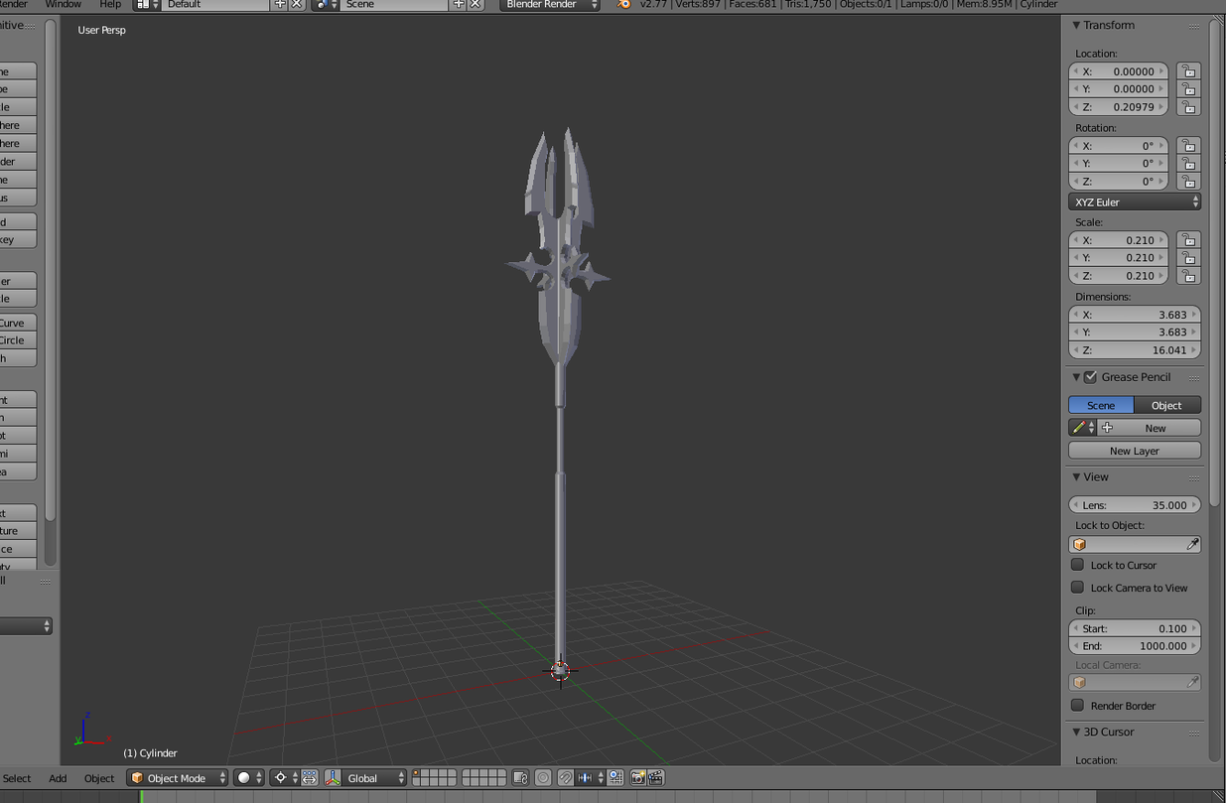
Task: Delete the Default screen layout
Action: coord(297,5)
